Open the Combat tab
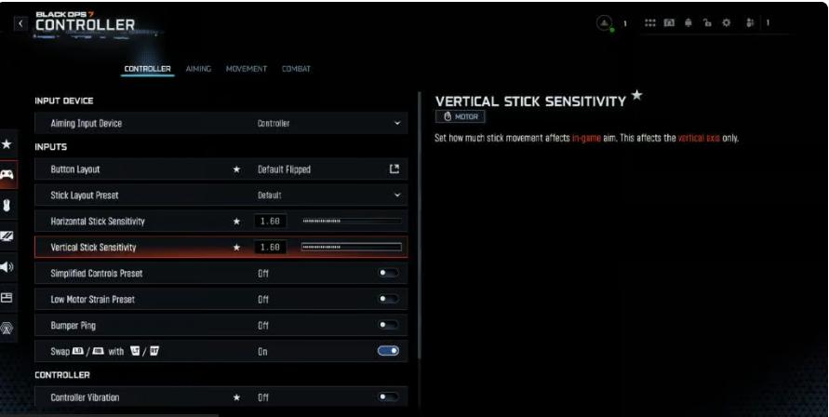Viewport: 829px width, 417px height. coord(296,69)
